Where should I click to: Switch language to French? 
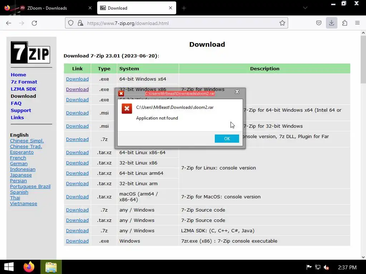(18, 158)
